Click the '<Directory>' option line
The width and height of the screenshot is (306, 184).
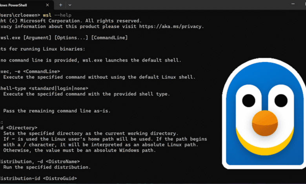coord(18,128)
